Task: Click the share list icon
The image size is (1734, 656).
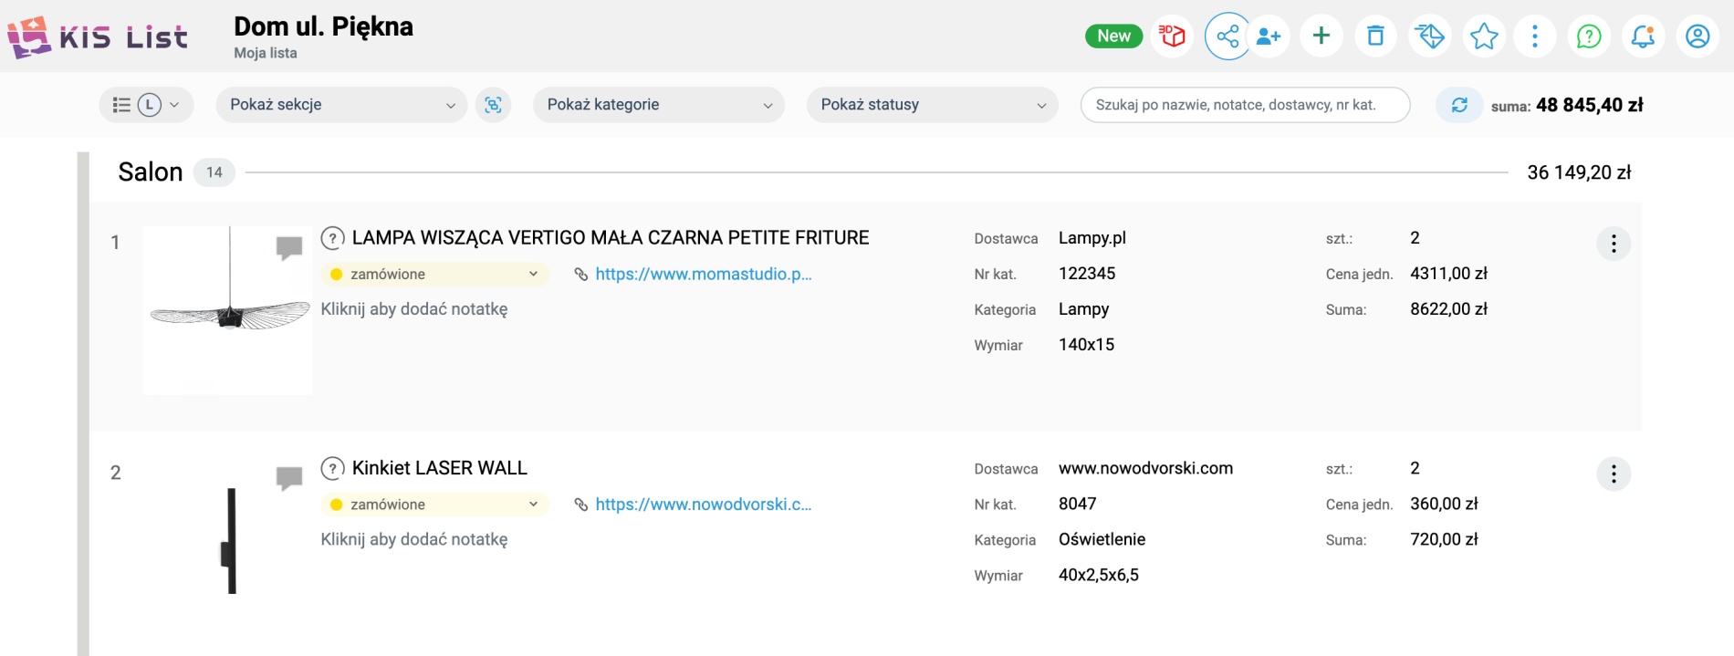Action: click(1227, 36)
